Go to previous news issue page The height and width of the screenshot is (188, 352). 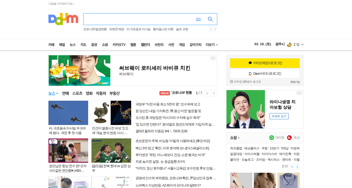pos(207,93)
